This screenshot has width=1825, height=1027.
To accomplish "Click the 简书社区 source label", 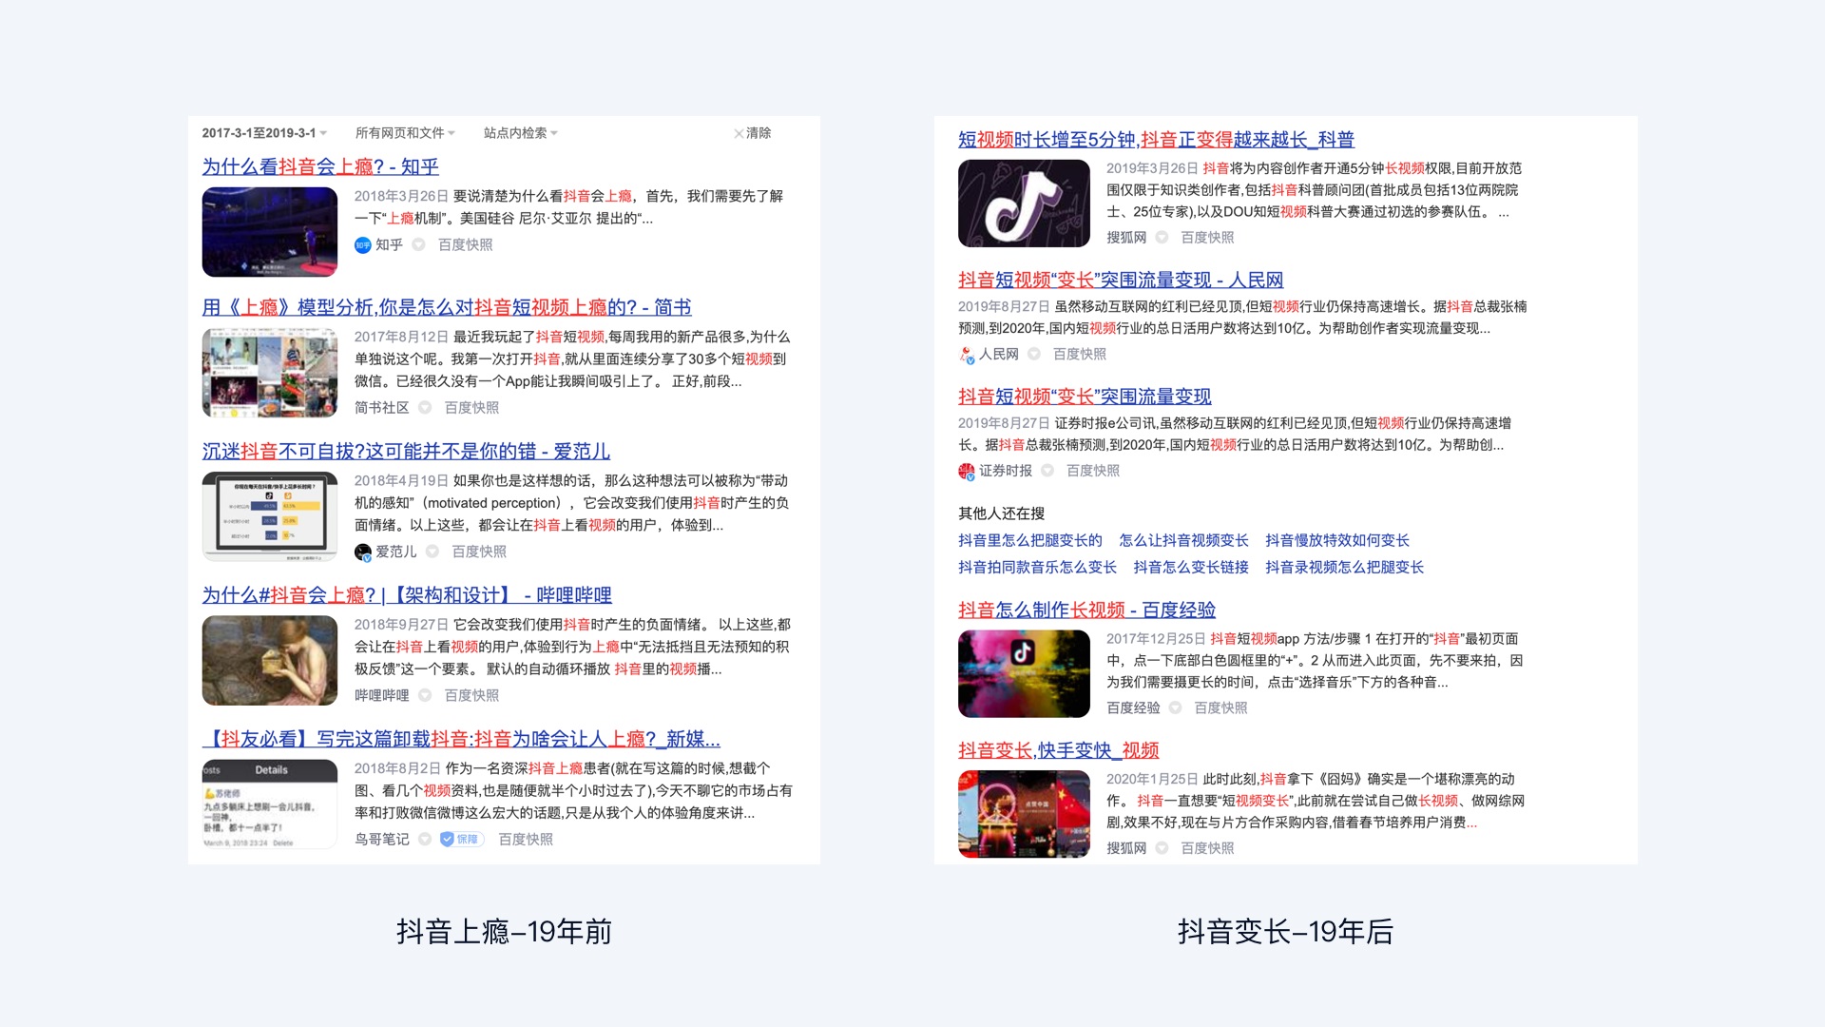I will pyautogui.click(x=382, y=408).
